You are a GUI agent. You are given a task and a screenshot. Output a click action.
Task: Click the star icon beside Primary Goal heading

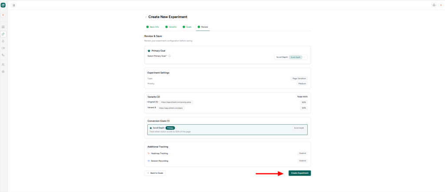149,51
